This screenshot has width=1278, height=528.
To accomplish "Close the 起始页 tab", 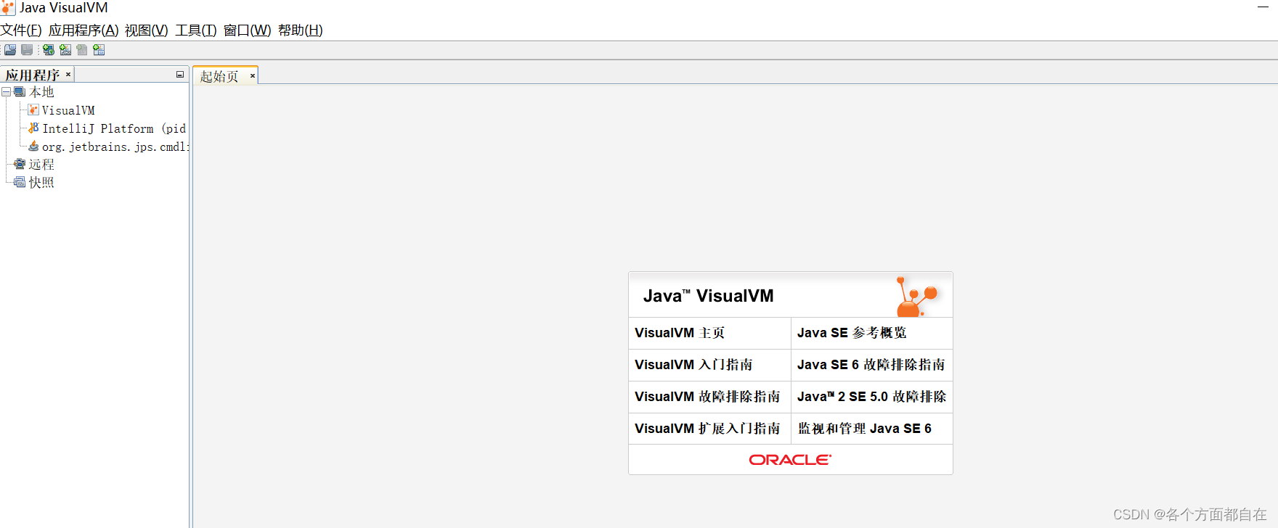I will [x=253, y=75].
